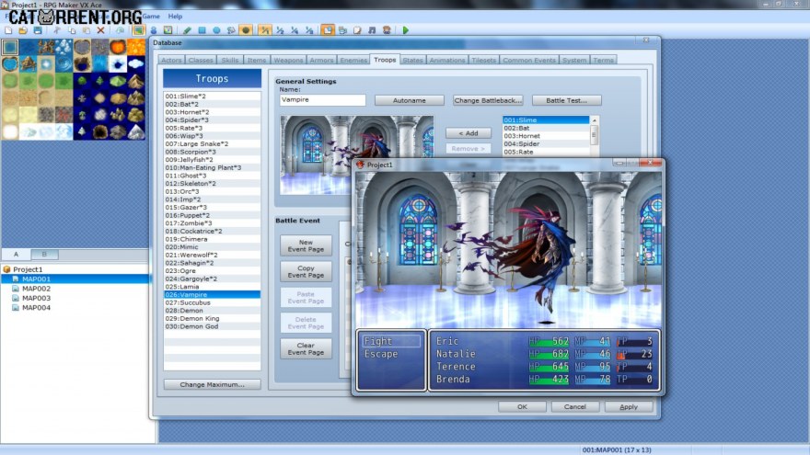The image size is (810, 455).
Task: Switch to the States tab
Action: [x=412, y=61]
